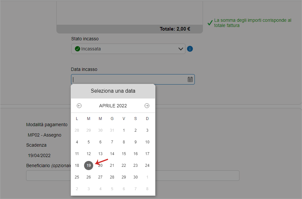Pick day 15 in the calendar grid
Screen dimensions: 302x199
point(124,153)
